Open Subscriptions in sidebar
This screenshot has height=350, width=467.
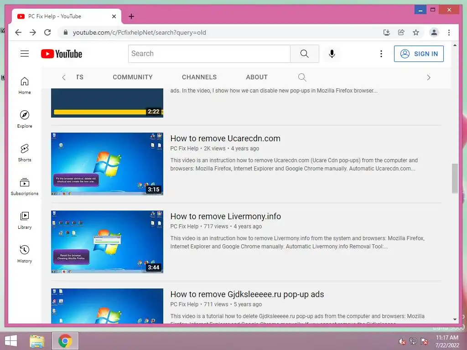[x=25, y=186]
